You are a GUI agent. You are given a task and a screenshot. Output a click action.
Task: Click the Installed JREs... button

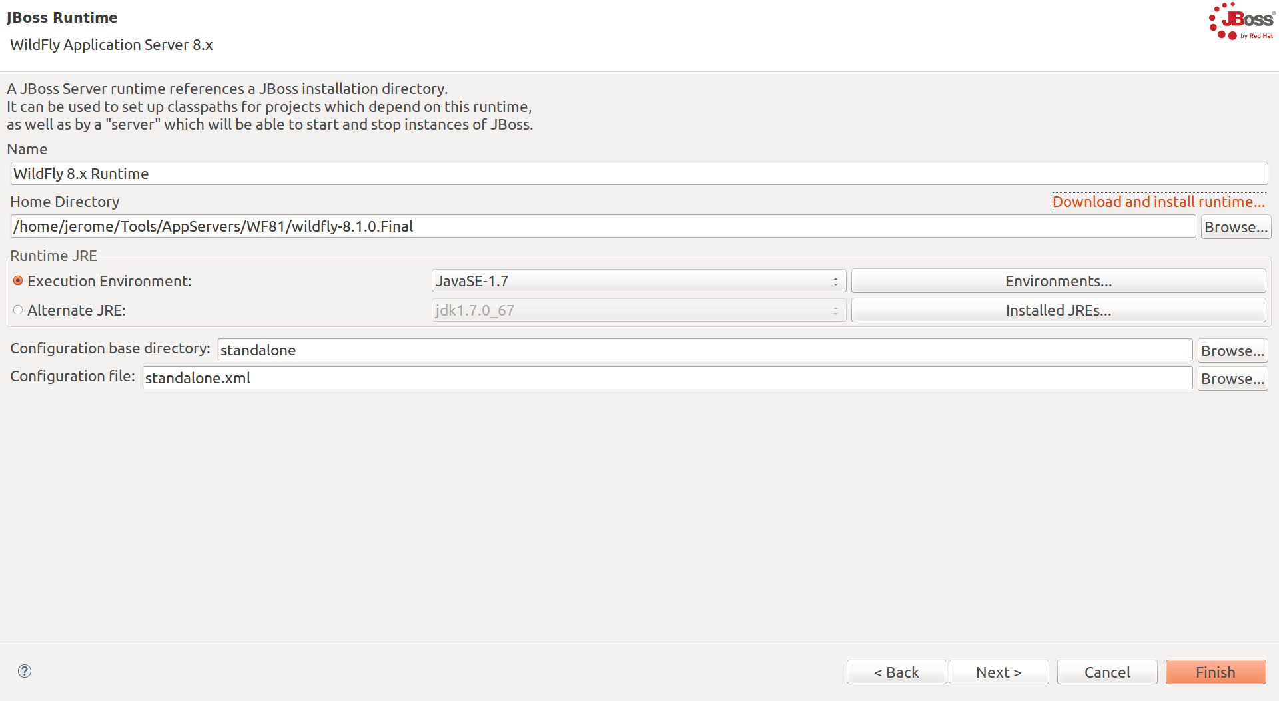1059,310
